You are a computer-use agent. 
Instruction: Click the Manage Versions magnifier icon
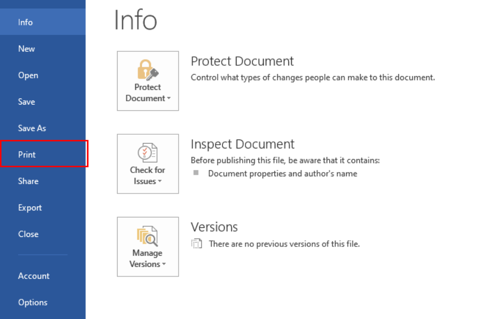tap(148, 236)
